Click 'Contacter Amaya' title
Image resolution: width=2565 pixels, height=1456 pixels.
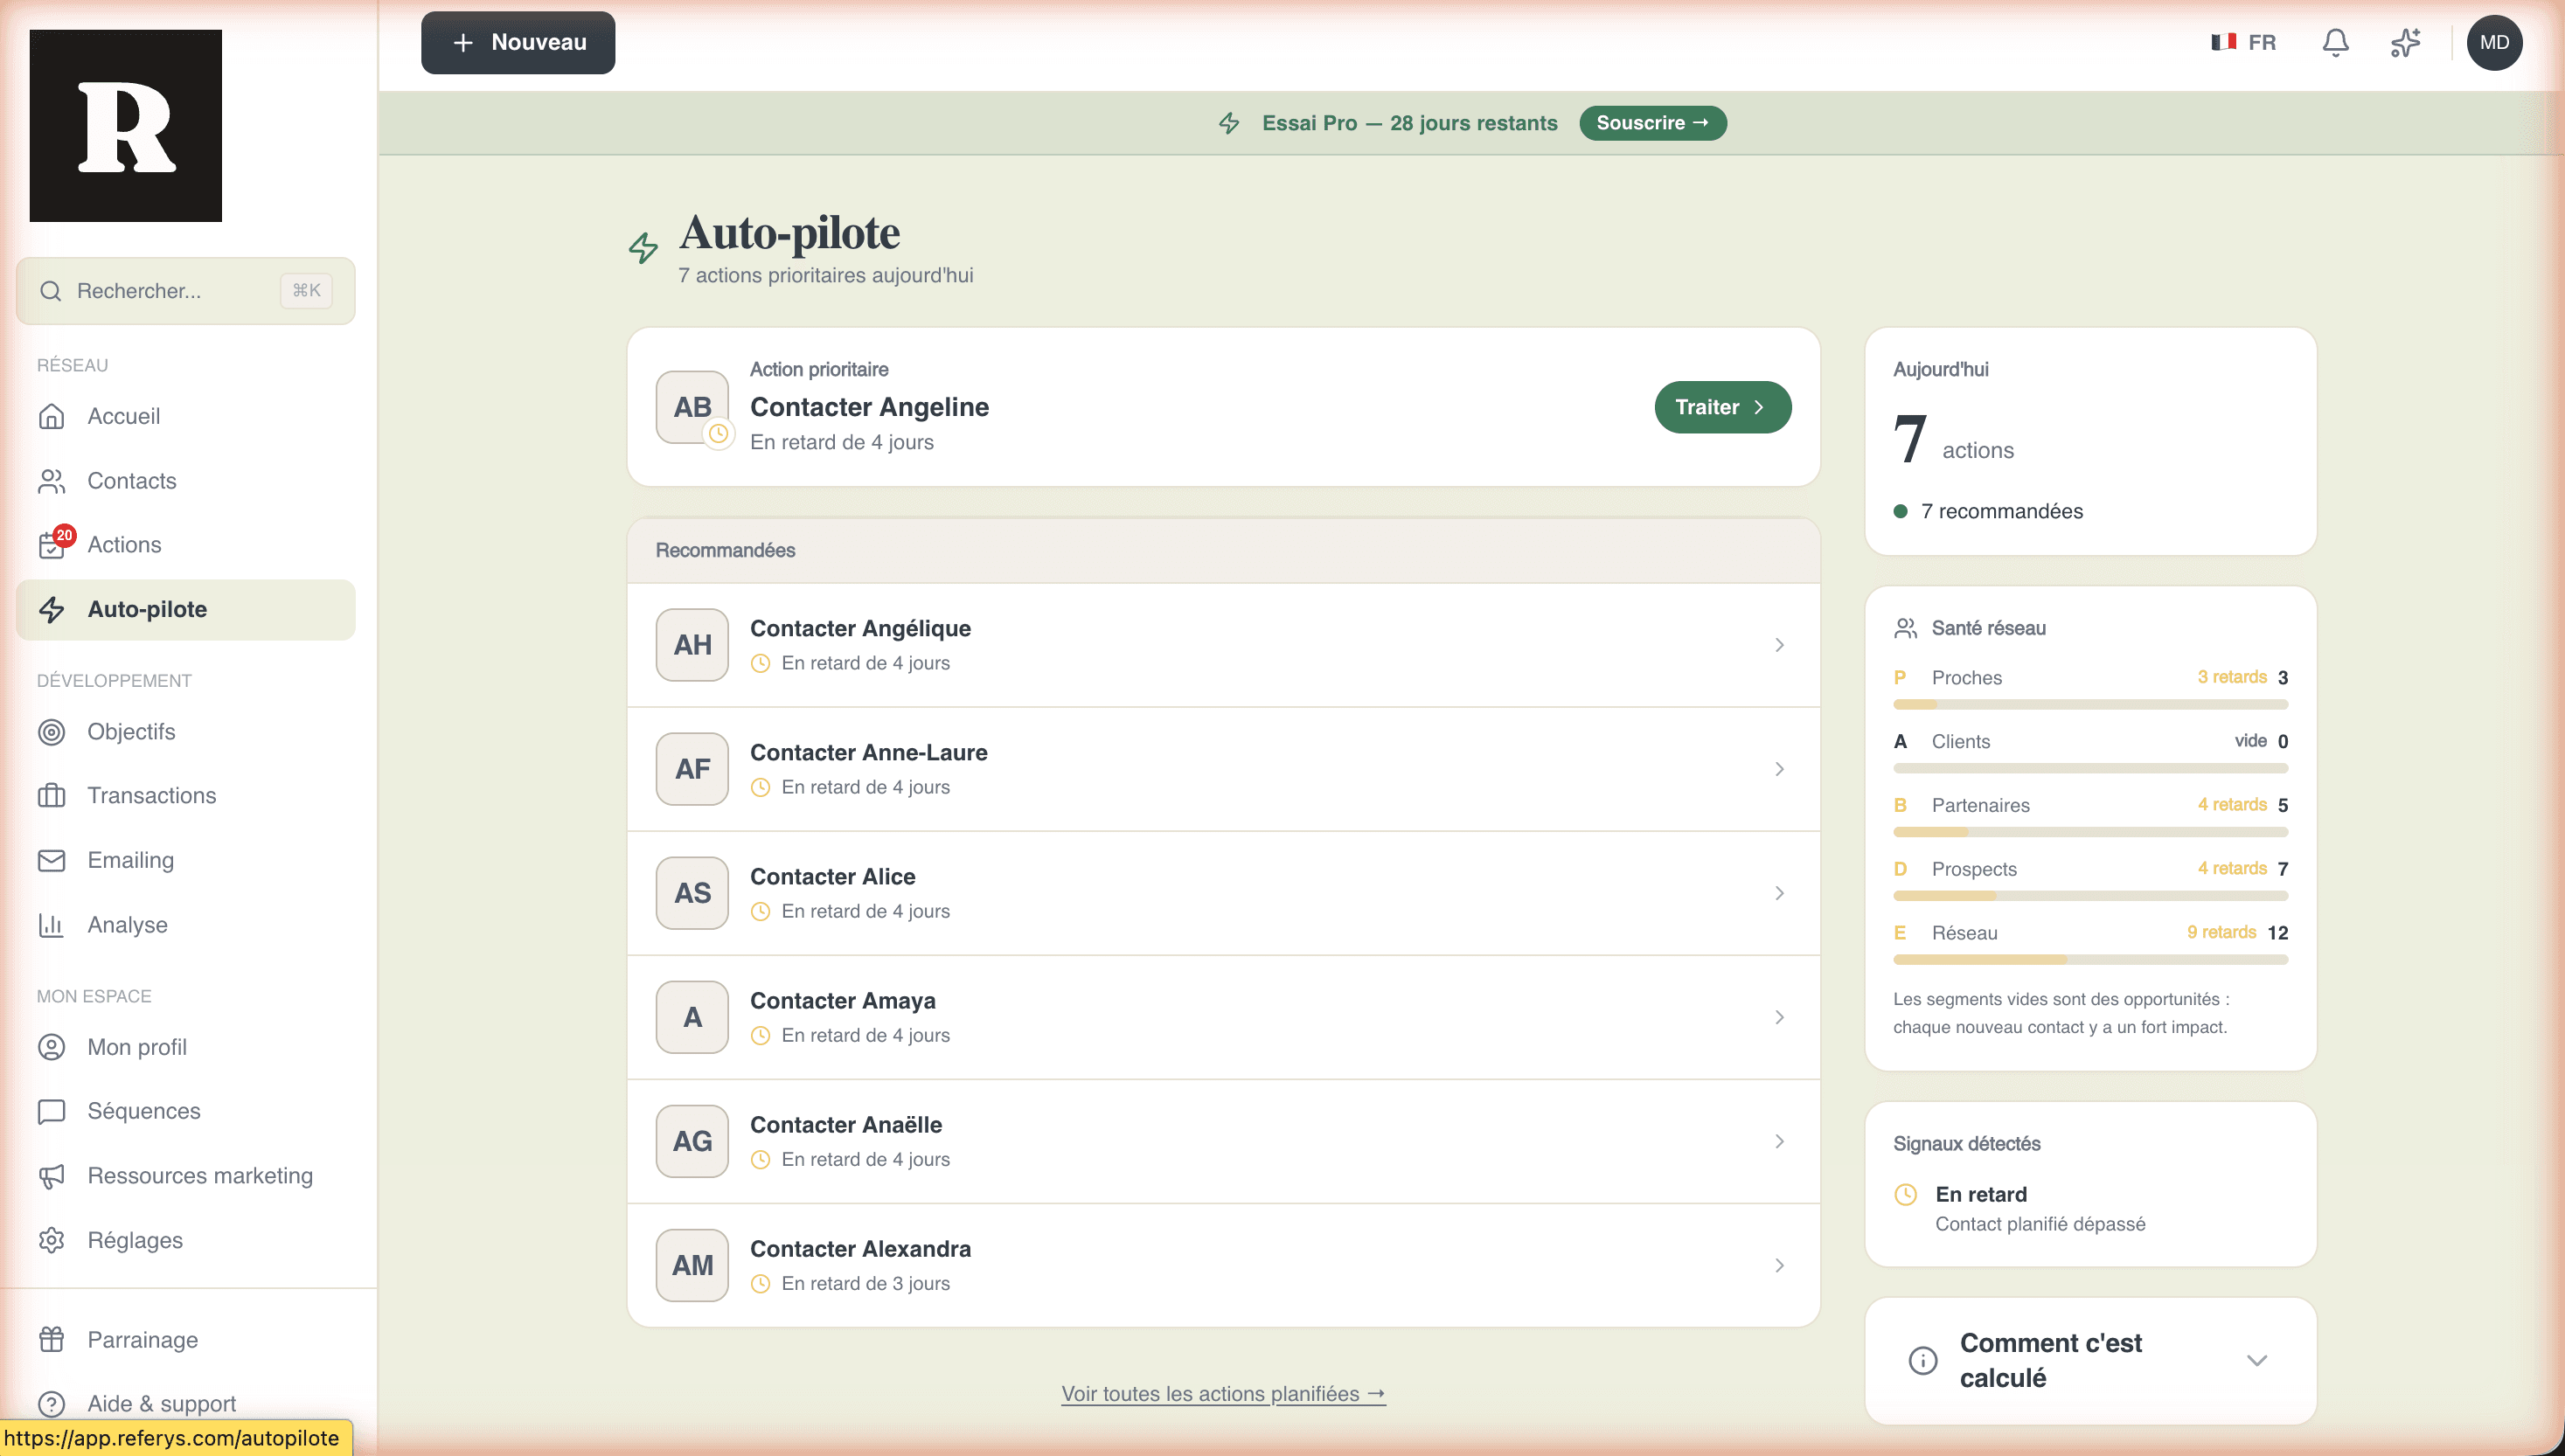842,1001
